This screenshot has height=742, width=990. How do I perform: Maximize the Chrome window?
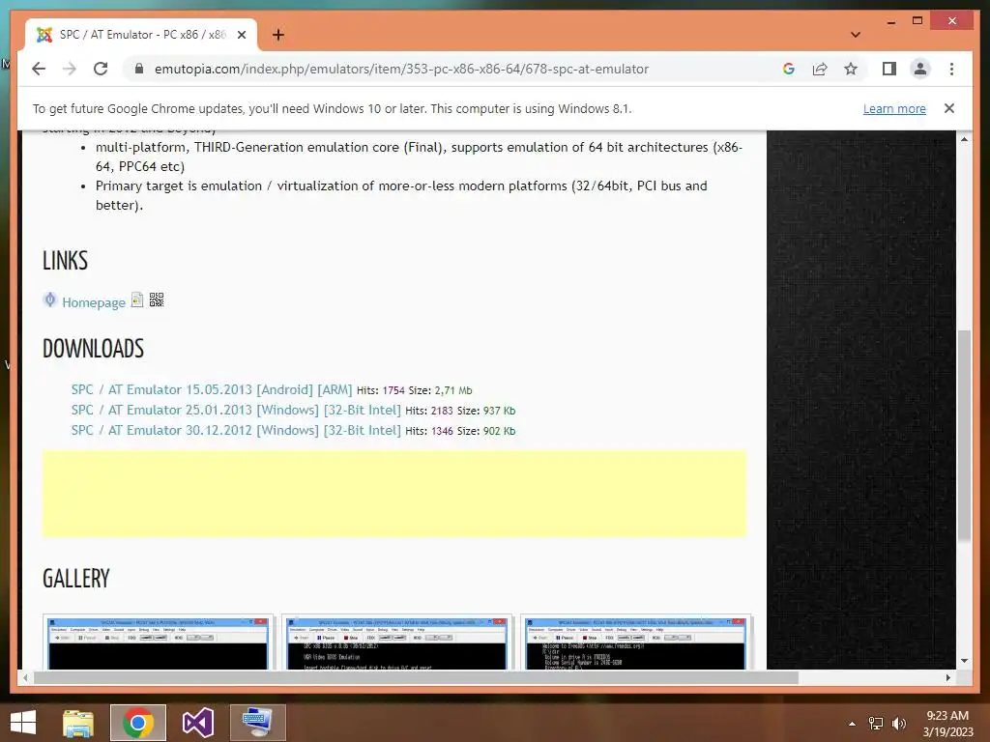click(917, 21)
